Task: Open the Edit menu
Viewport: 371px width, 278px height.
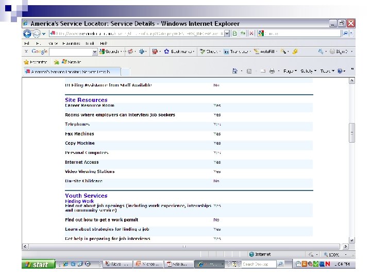Action: pos(38,43)
